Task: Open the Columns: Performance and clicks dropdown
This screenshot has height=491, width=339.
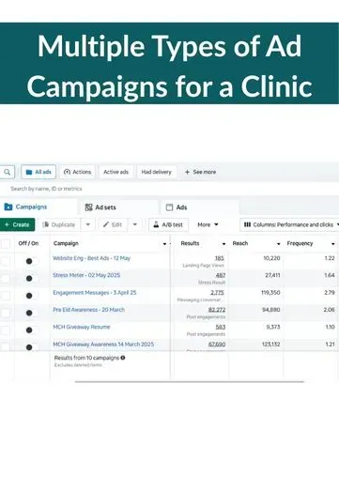Action: click(289, 224)
